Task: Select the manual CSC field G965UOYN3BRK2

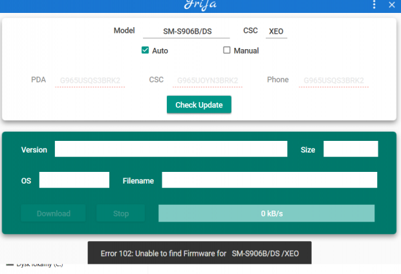Action: click(208, 81)
